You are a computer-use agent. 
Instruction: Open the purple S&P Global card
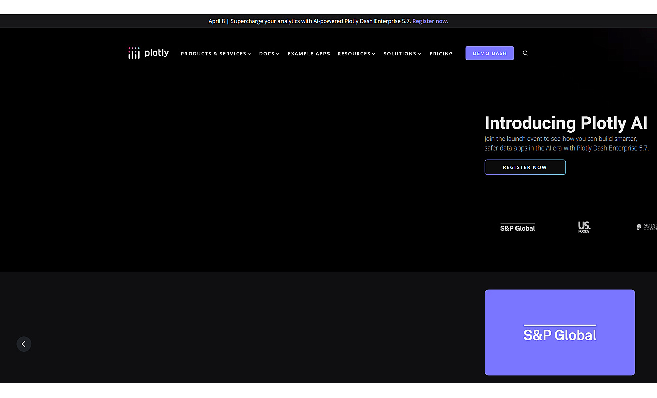click(x=559, y=332)
